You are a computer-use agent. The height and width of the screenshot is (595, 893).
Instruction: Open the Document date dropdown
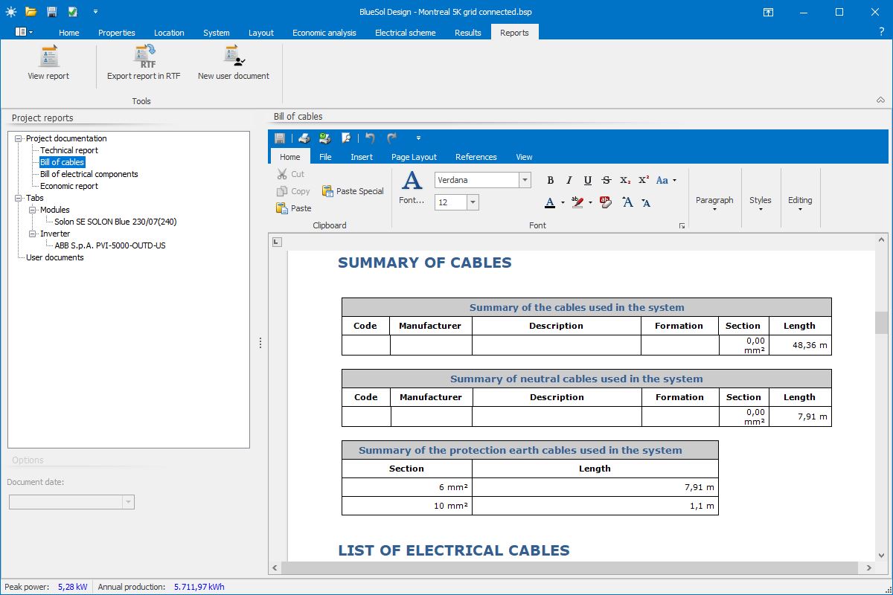(x=129, y=502)
